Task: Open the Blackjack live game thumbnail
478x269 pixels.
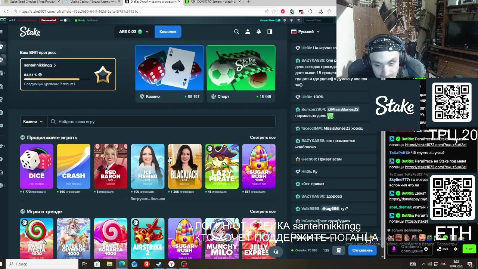Action: tap(184, 166)
